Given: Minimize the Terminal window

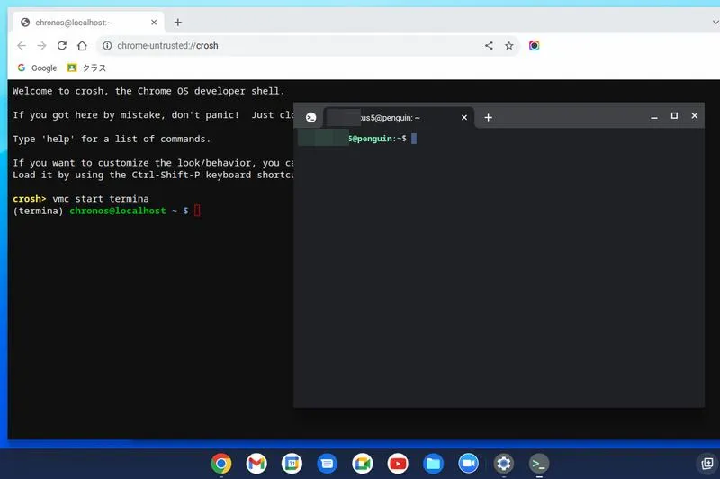Looking at the screenshot, I should click(654, 117).
